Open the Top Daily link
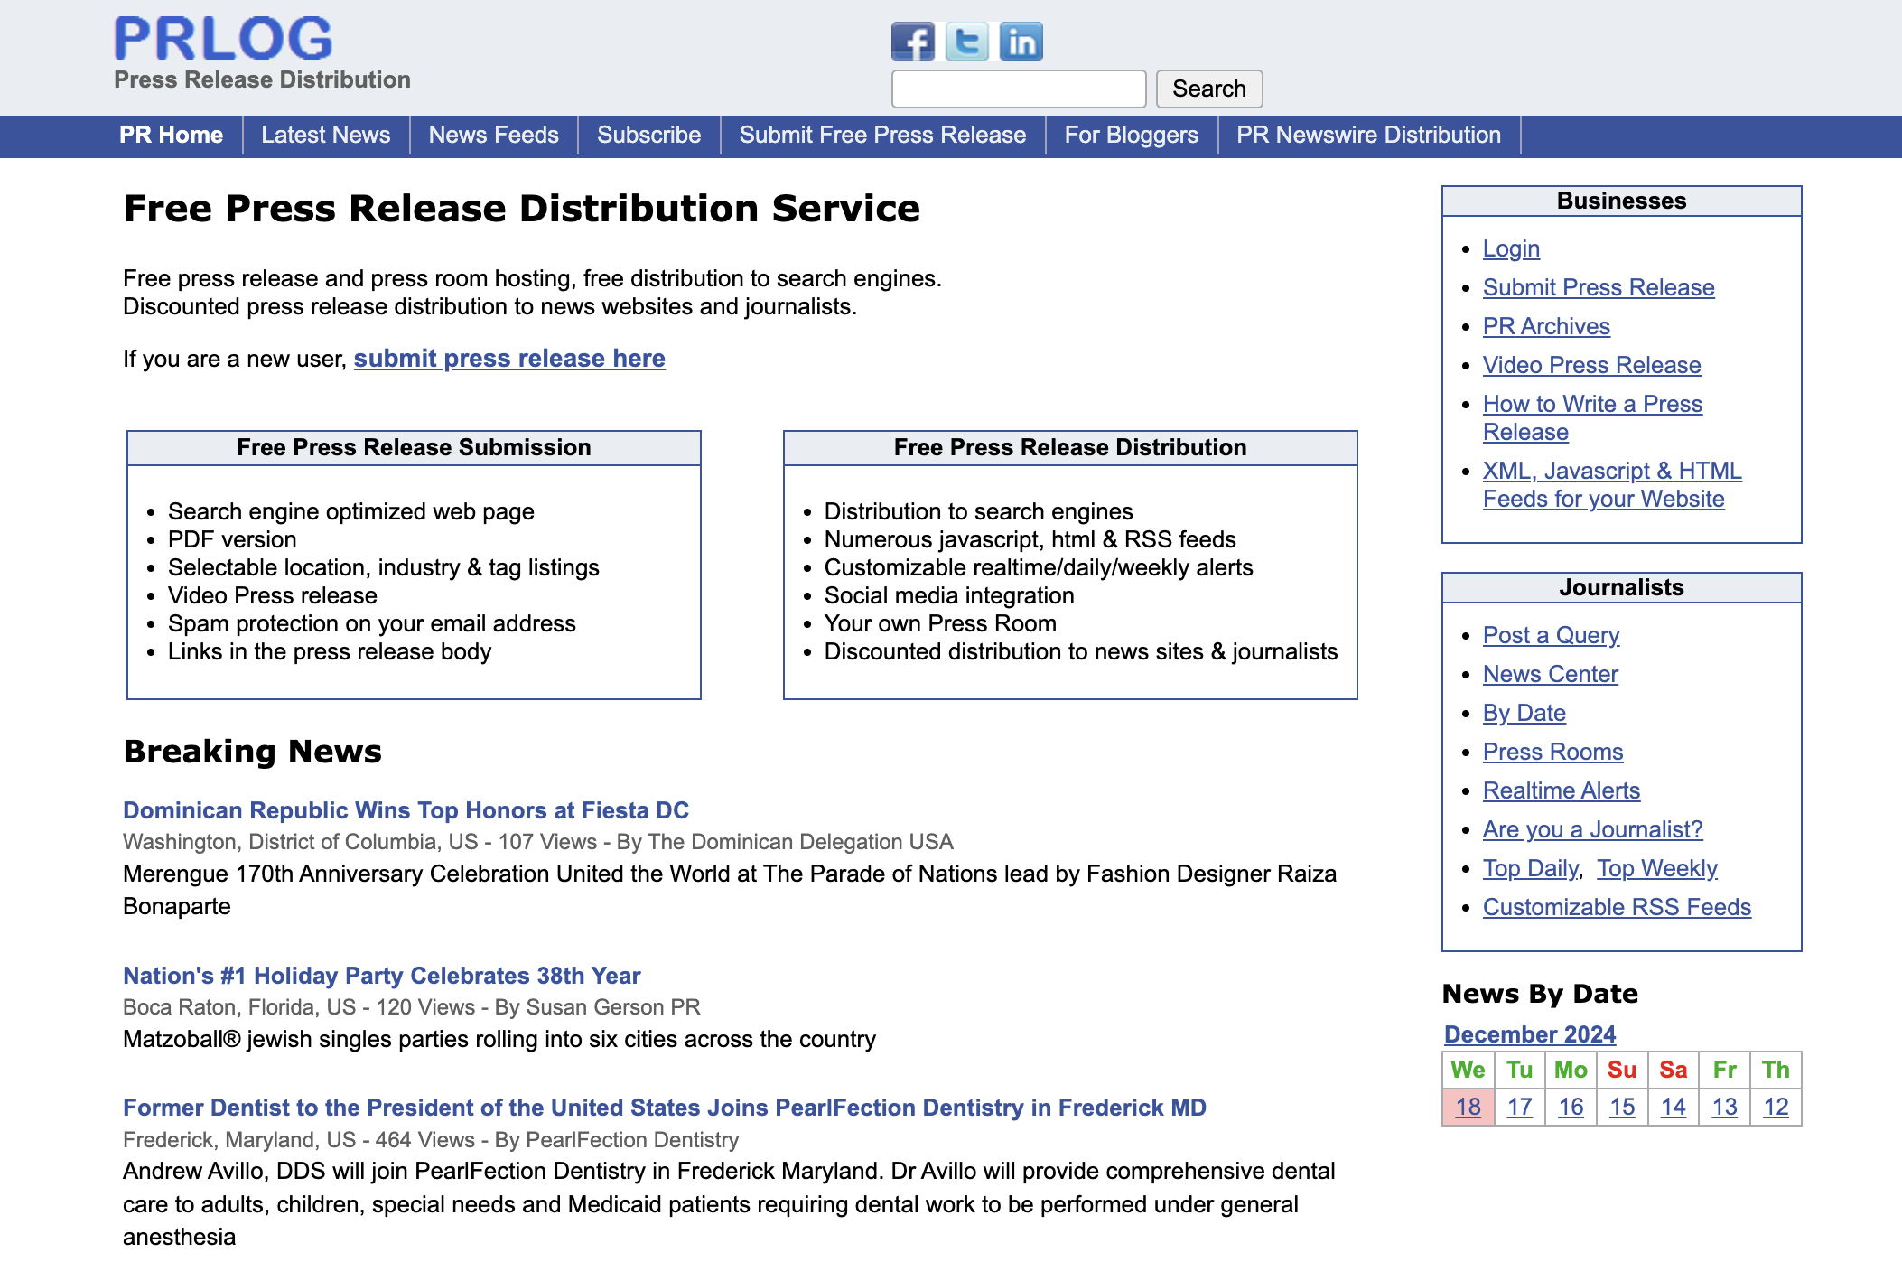This screenshot has height=1281, width=1902. [x=1531, y=868]
